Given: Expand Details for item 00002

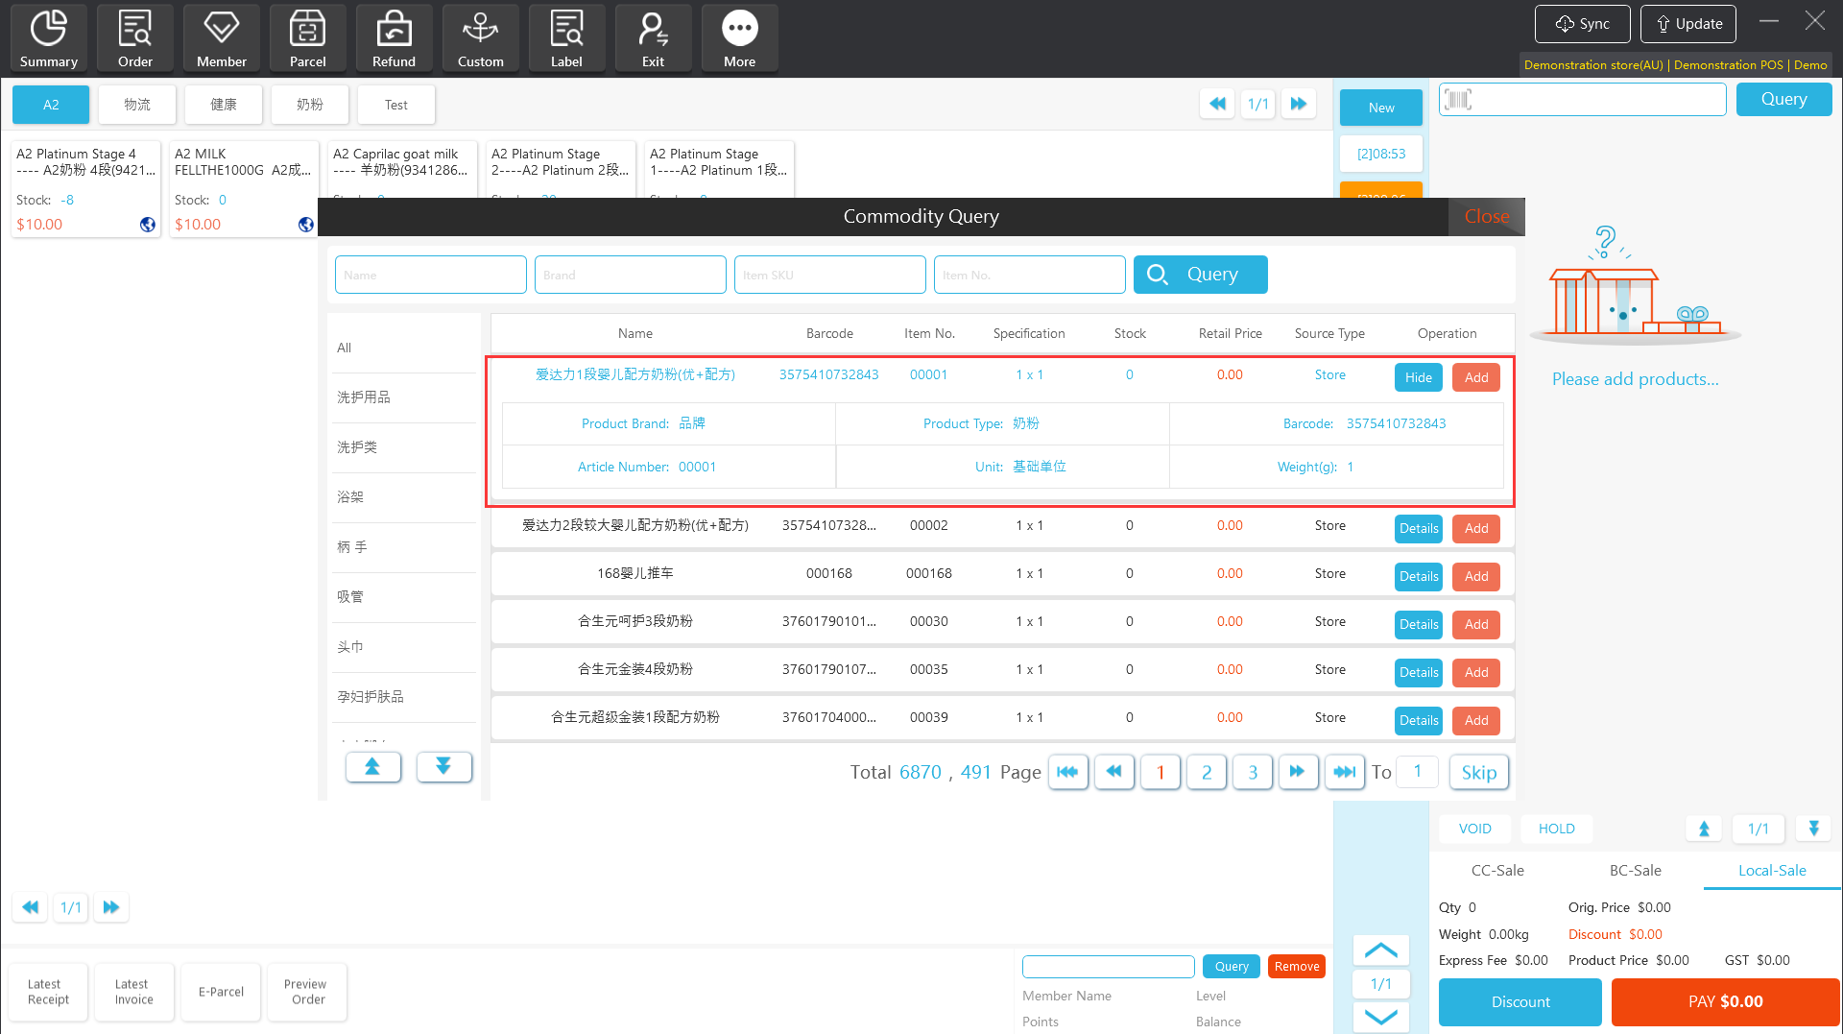Looking at the screenshot, I should coord(1418,528).
